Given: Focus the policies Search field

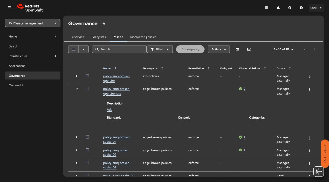Looking at the screenshot, I should point(119,49).
